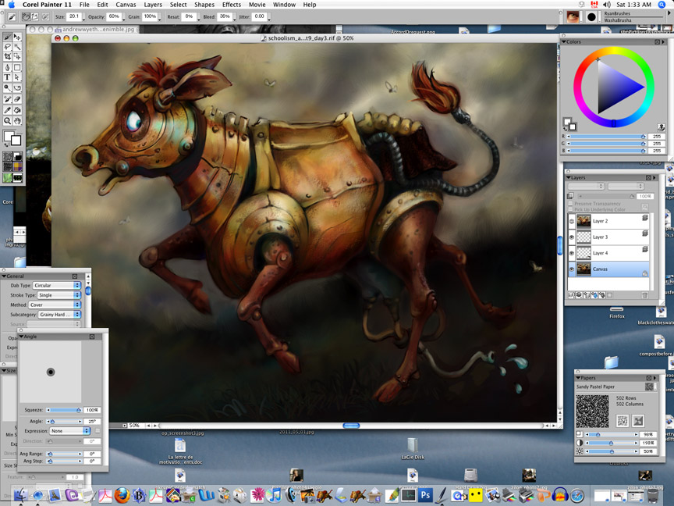
Task: Collapse the Angle panel triangle
Action: point(22,337)
